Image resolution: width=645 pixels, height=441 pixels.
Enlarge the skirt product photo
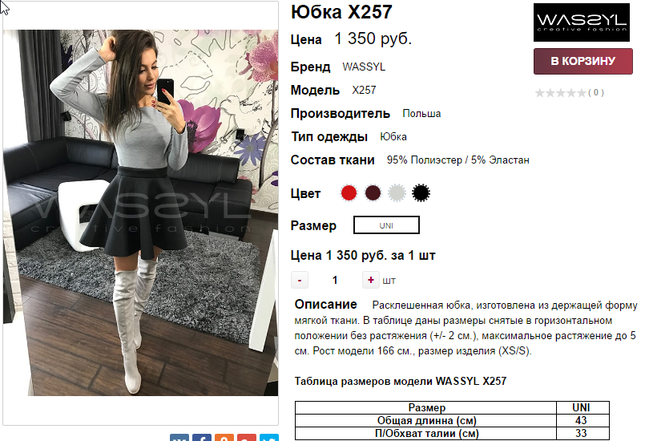(141, 212)
